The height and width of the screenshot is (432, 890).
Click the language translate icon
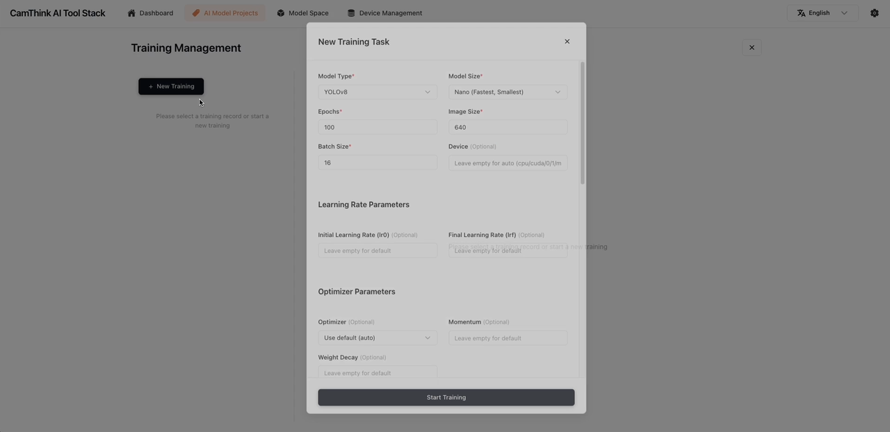click(801, 13)
